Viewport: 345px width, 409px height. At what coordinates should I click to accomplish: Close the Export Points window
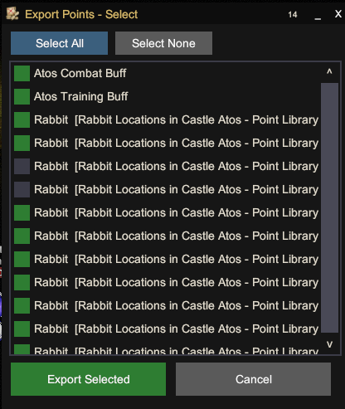tap(338, 14)
